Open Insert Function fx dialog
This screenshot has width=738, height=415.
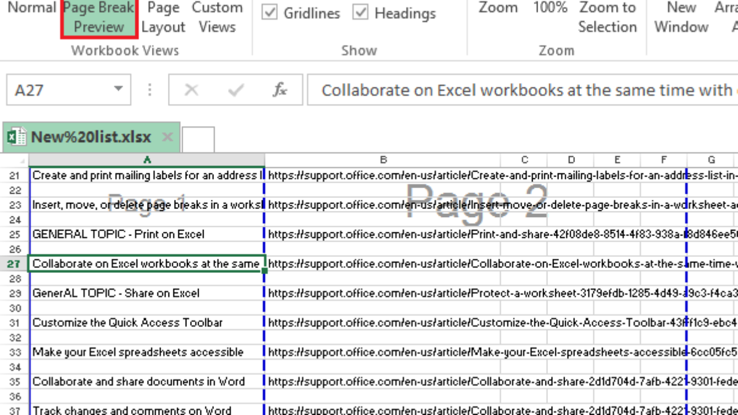[280, 90]
